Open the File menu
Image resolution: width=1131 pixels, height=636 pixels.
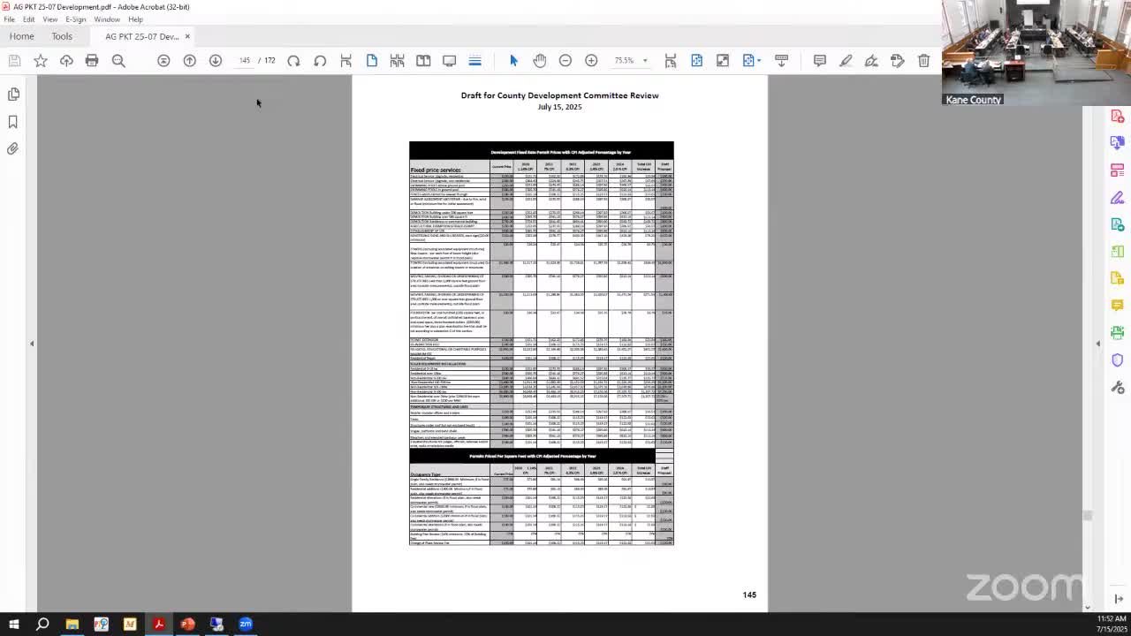[x=9, y=19]
